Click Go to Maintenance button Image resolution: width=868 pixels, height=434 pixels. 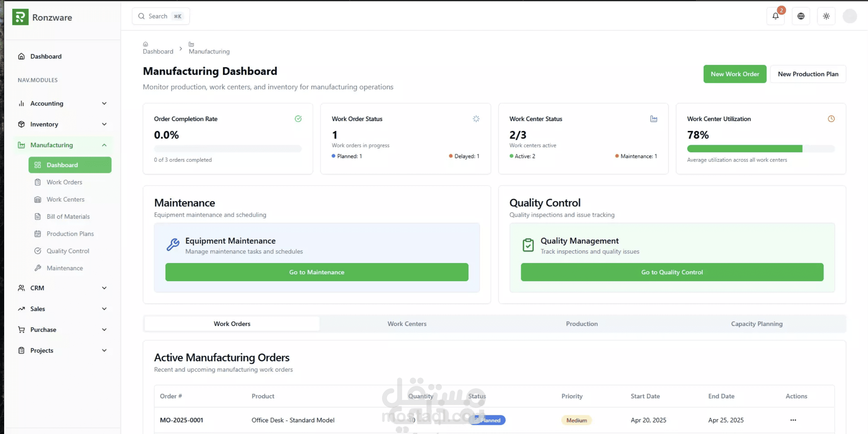pos(316,272)
